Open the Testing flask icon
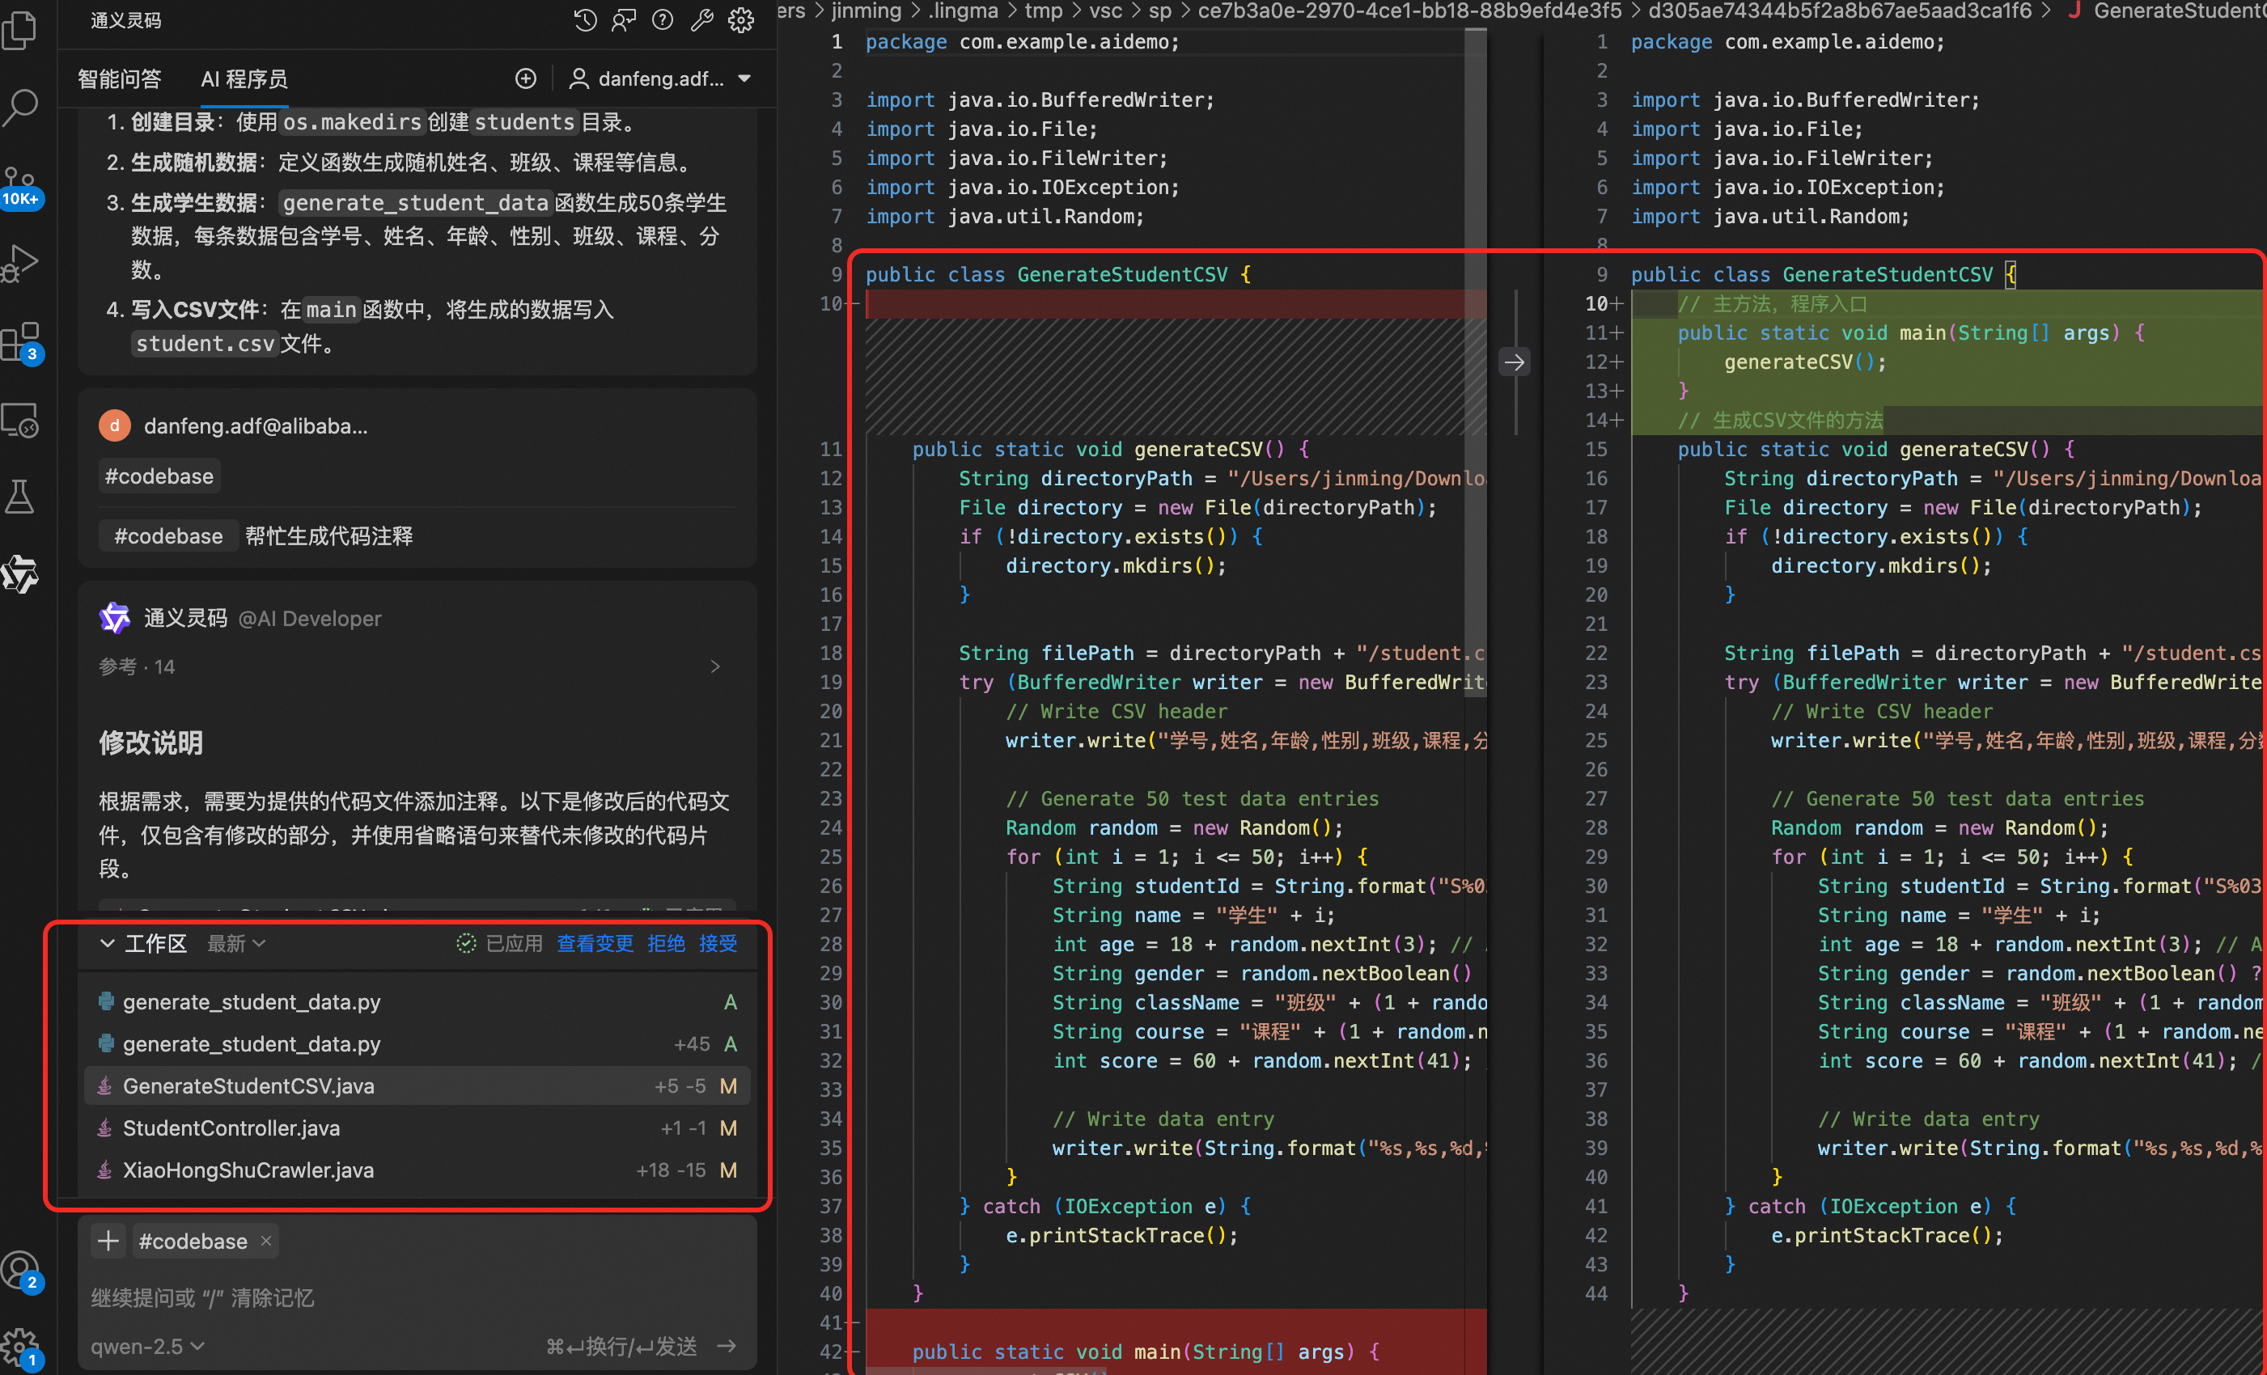 21,497
